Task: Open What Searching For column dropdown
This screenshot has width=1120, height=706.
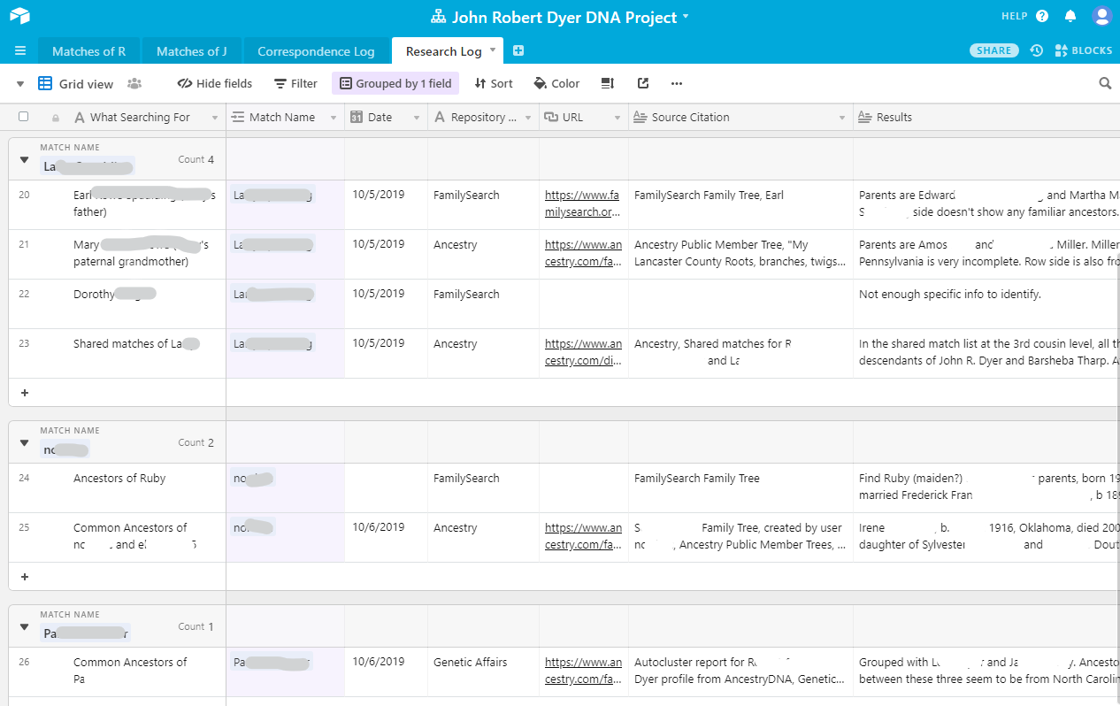Action: coord(215,118)
